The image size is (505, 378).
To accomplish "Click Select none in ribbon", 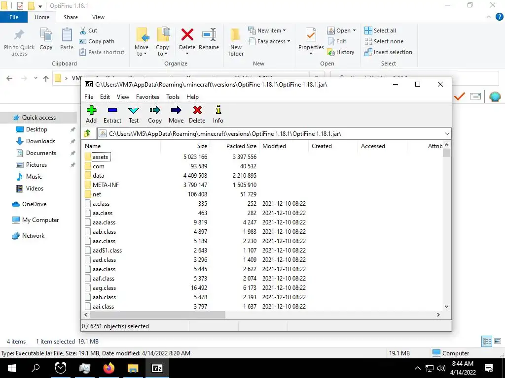I will point(384,41).
